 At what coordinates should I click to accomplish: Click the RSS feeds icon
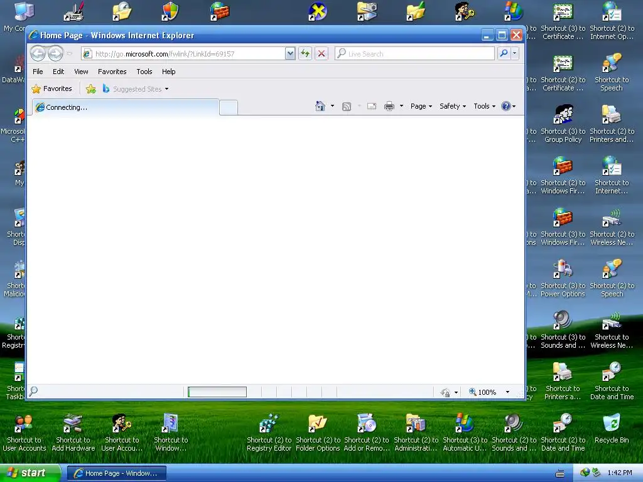click(x=347, y=107)
